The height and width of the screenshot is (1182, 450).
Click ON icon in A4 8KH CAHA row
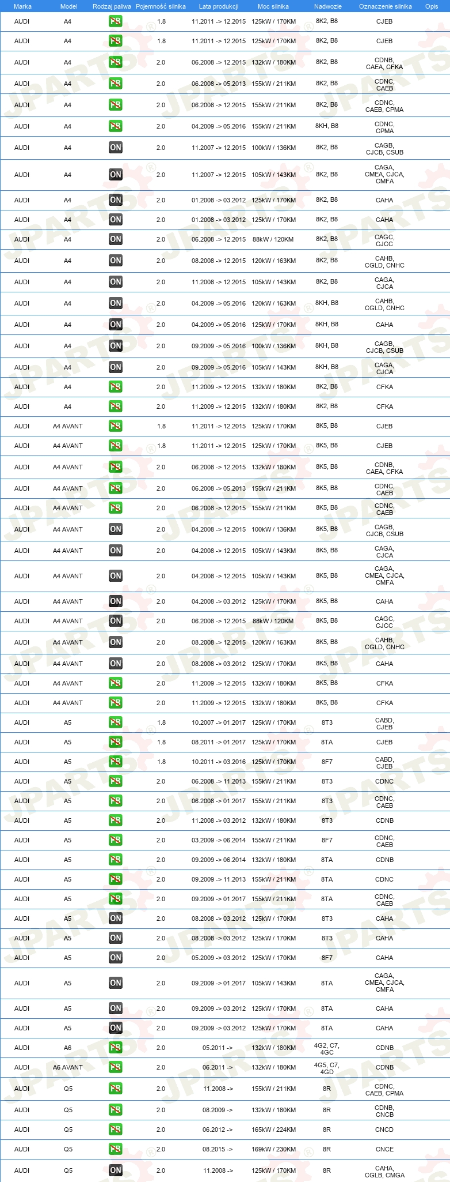116,325
